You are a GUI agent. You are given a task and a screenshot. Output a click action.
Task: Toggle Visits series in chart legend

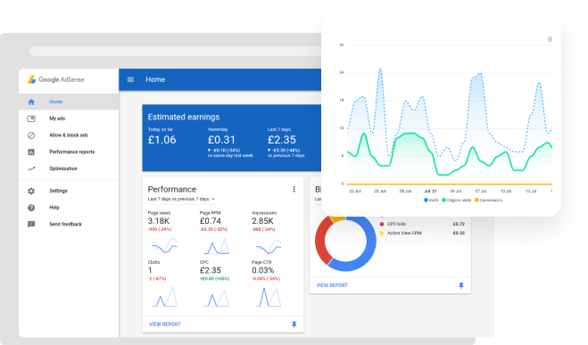coord(431,200)
